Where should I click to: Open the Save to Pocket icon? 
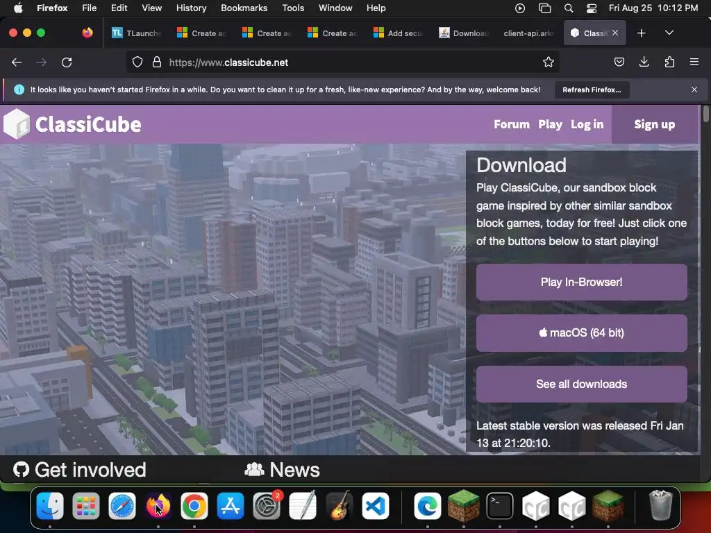tap(619, 62)
